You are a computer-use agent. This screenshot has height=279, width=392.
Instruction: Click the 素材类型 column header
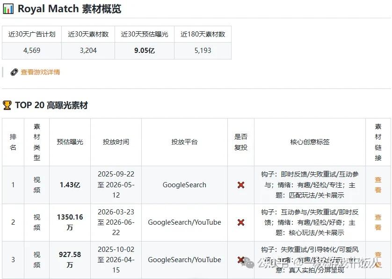point(37,142)
